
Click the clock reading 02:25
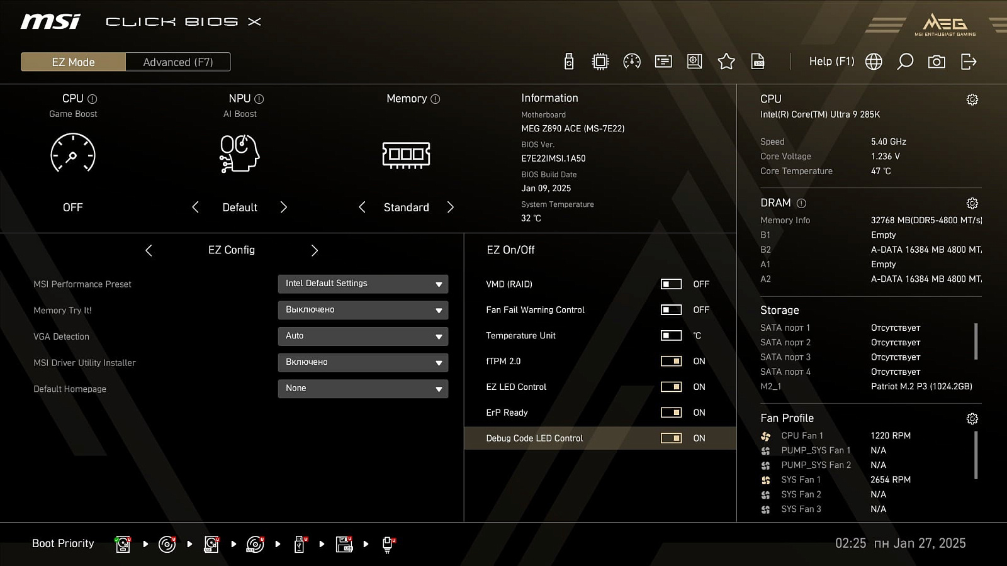[851, 543]
